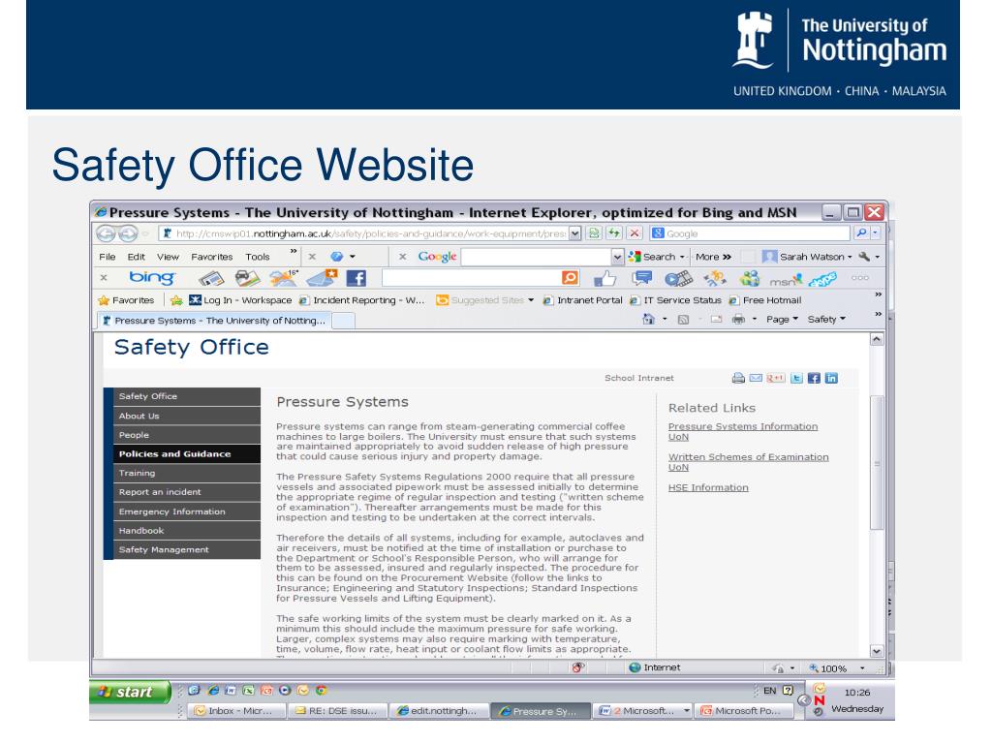Click the School Intranet text link

tap(639, 379)
